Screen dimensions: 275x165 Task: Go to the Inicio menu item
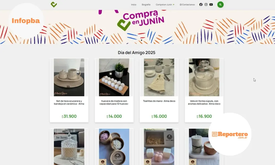[134, 5]
